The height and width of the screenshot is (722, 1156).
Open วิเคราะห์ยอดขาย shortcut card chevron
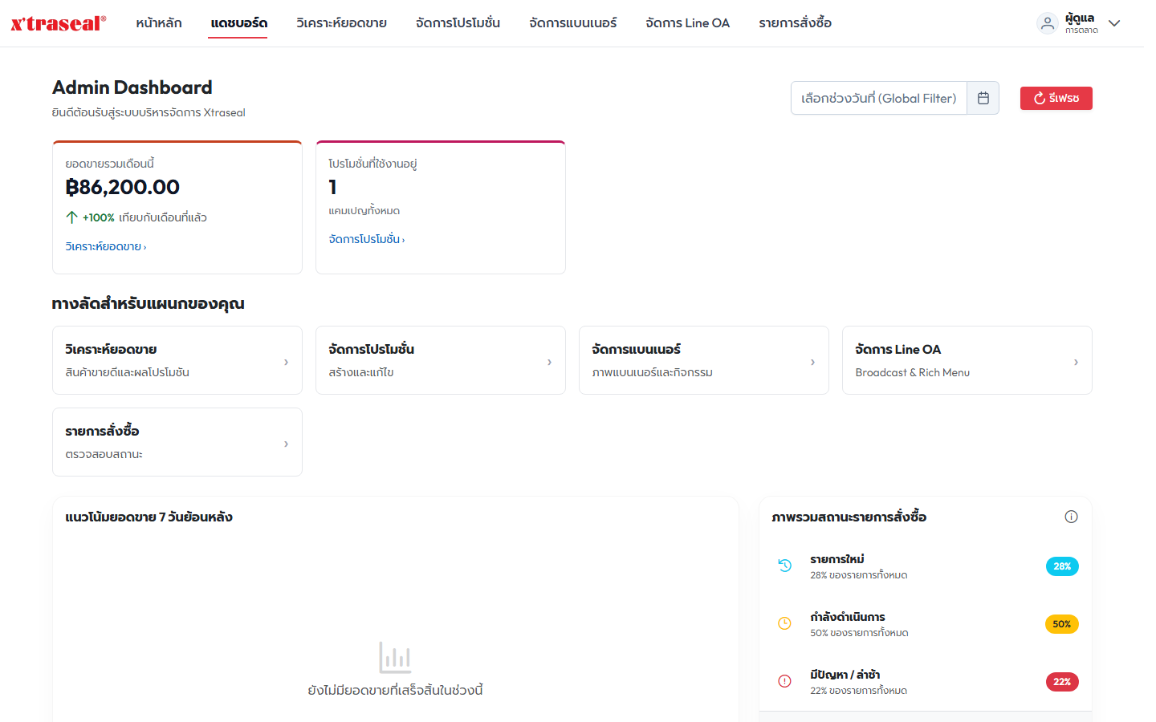(286, 362)
